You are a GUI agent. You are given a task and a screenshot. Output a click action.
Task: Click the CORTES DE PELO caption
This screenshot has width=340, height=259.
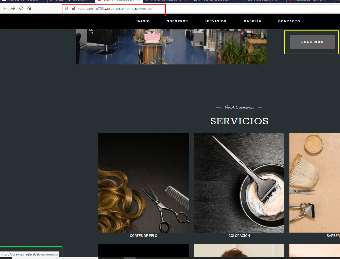(143, 236)
